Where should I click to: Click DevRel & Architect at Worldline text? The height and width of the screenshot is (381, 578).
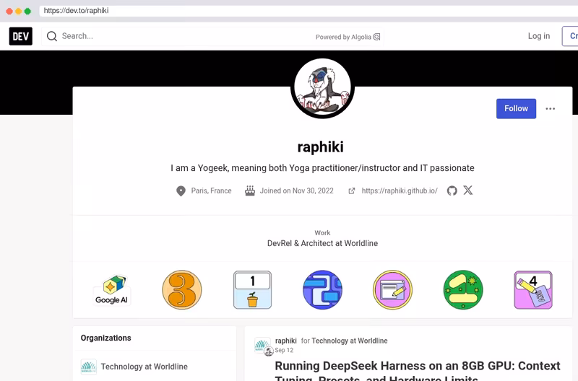(x=322, y=243)
